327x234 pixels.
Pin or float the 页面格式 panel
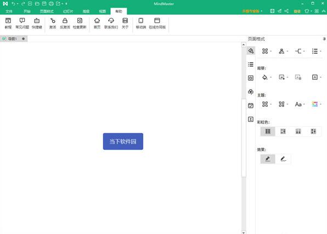click(x=324, y=39)
